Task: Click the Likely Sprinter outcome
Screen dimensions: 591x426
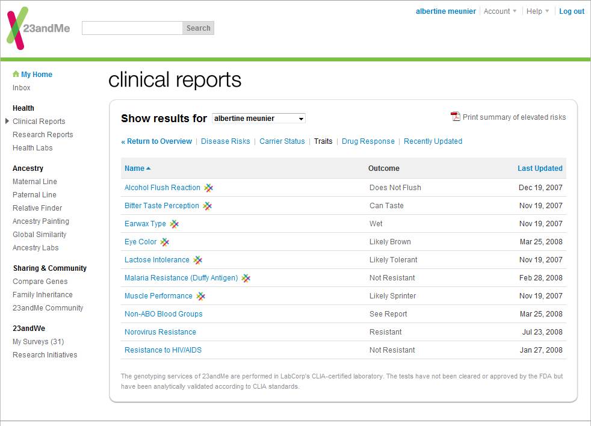Action: [x=393, y=296]
